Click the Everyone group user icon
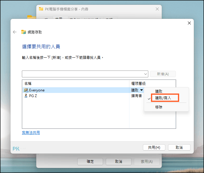 [26, 90]
